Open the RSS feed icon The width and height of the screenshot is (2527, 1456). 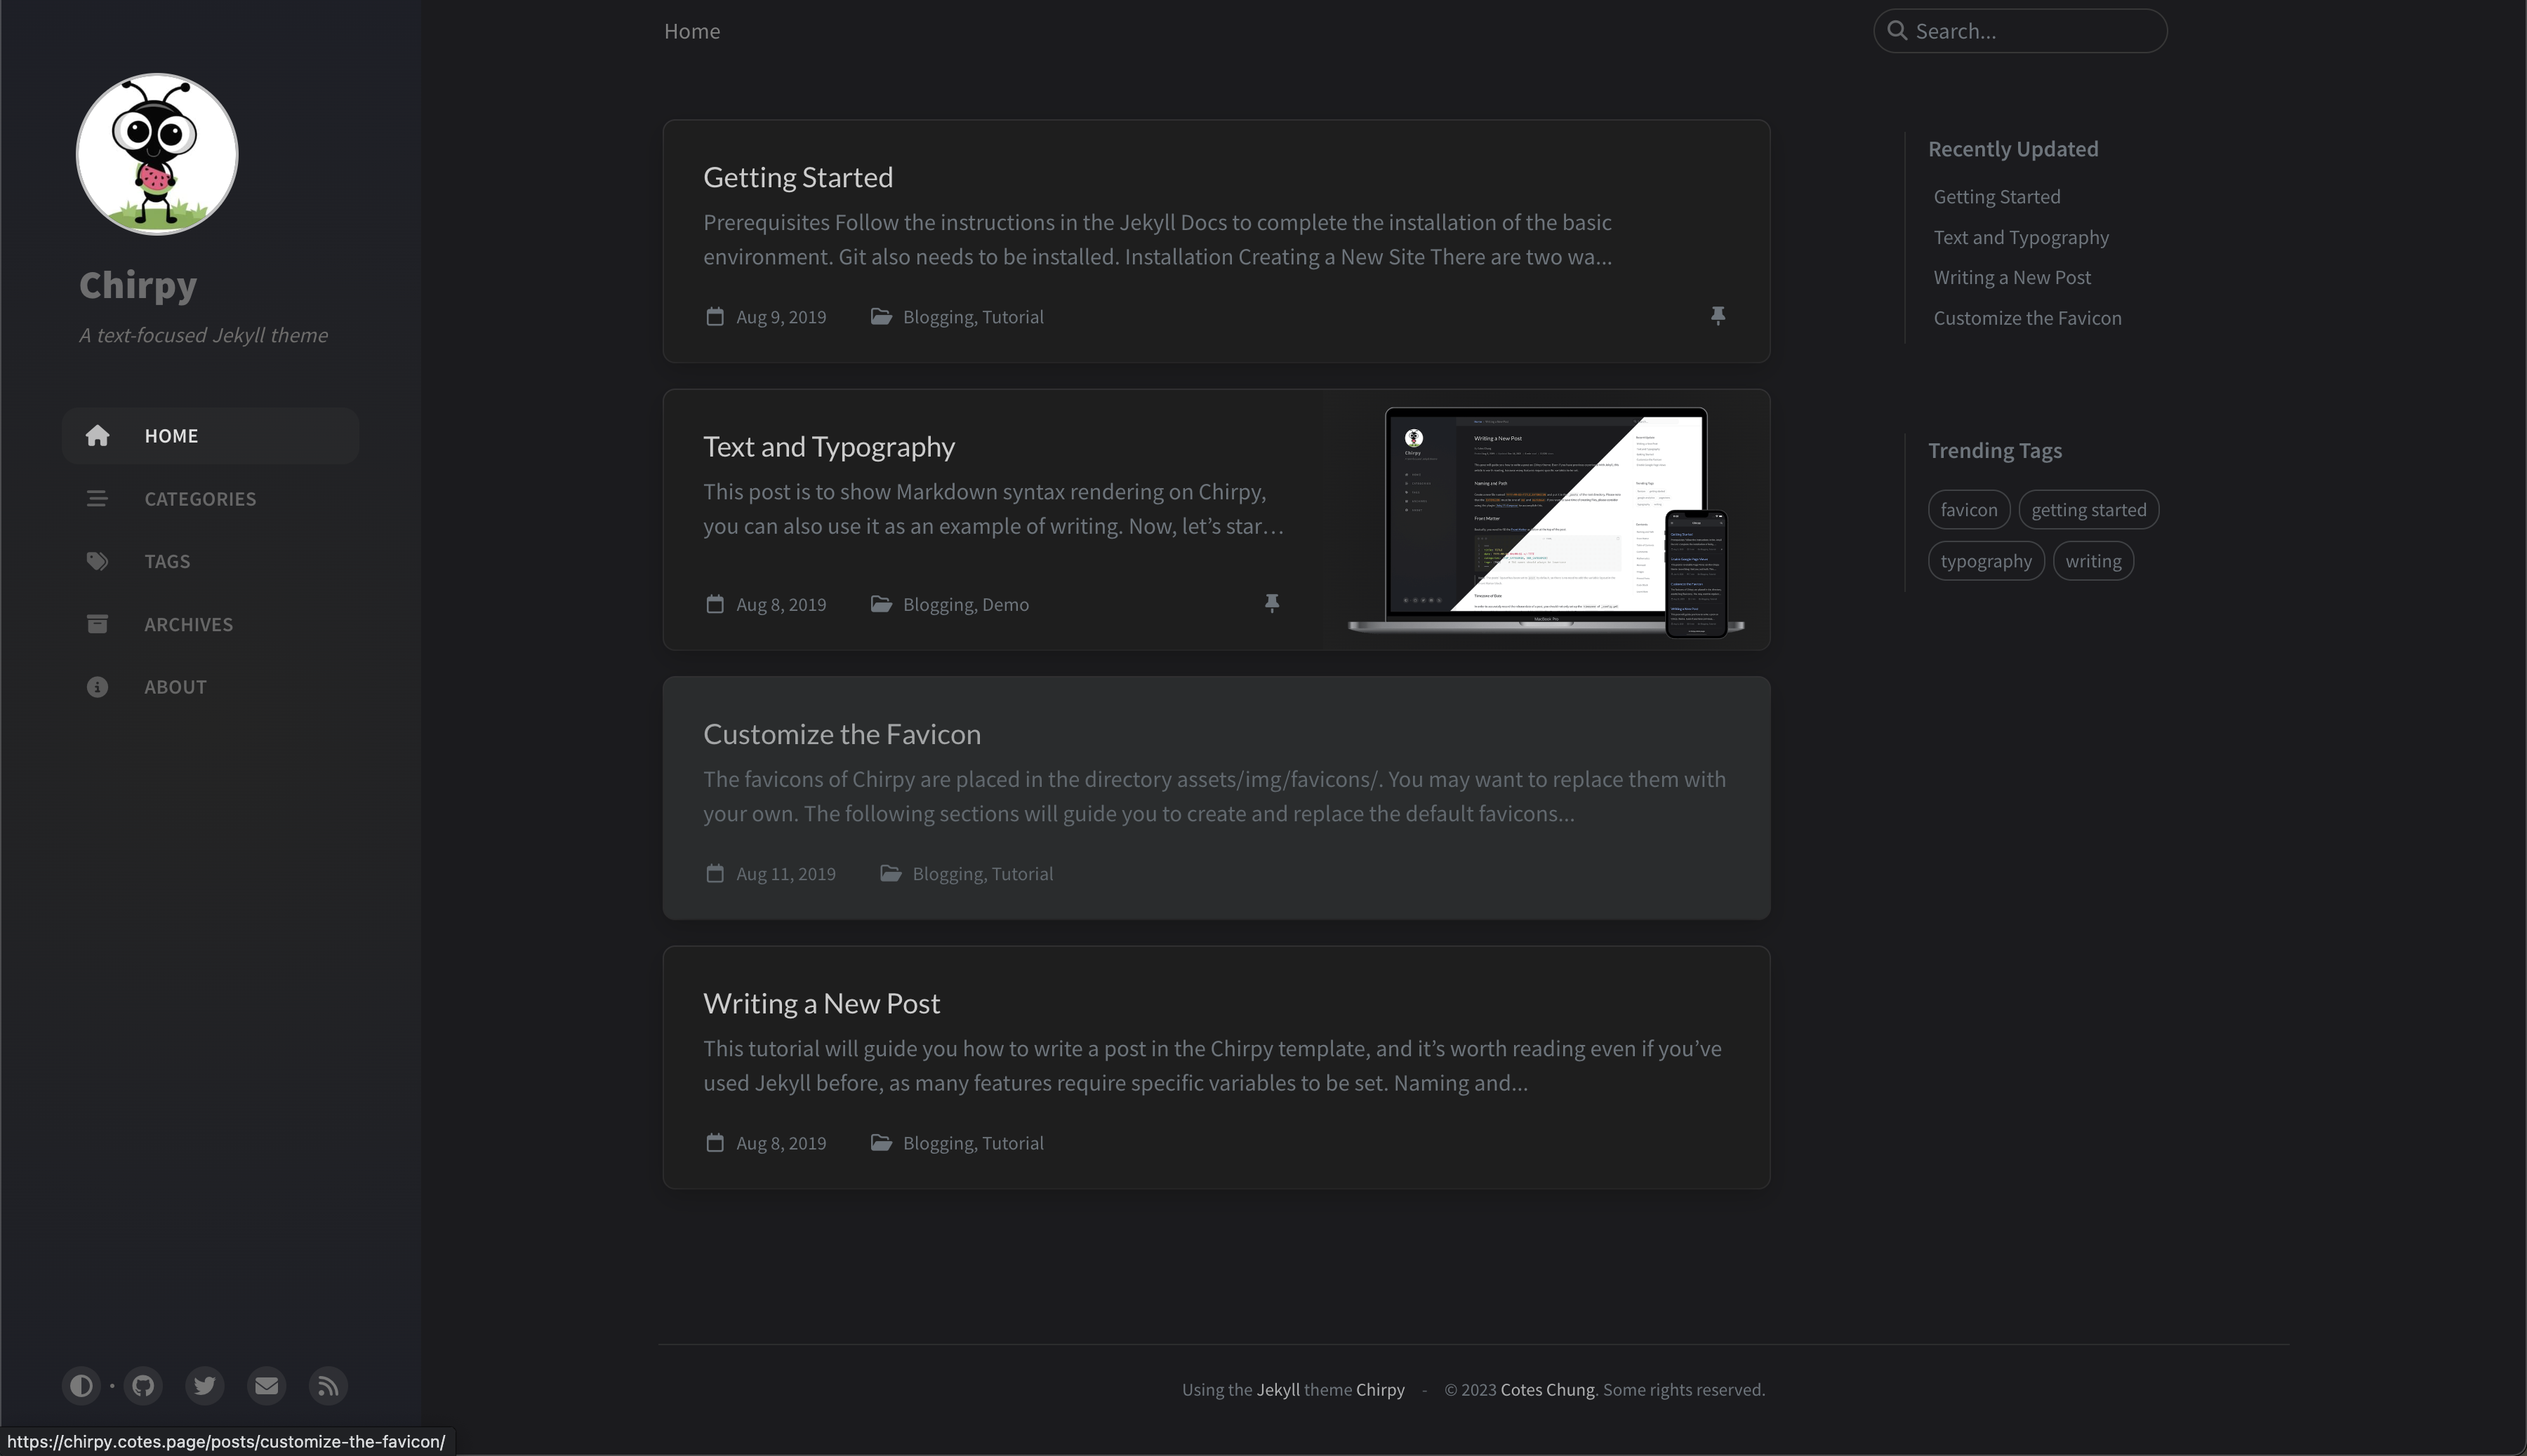[x=329, y=1386]
